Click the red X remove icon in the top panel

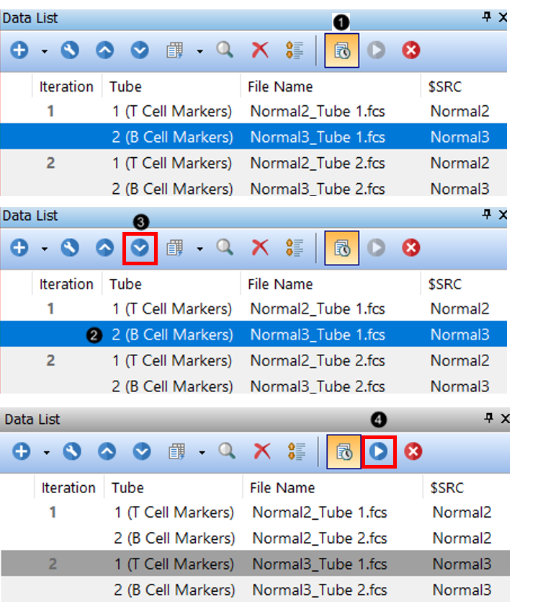click(260, 50)
